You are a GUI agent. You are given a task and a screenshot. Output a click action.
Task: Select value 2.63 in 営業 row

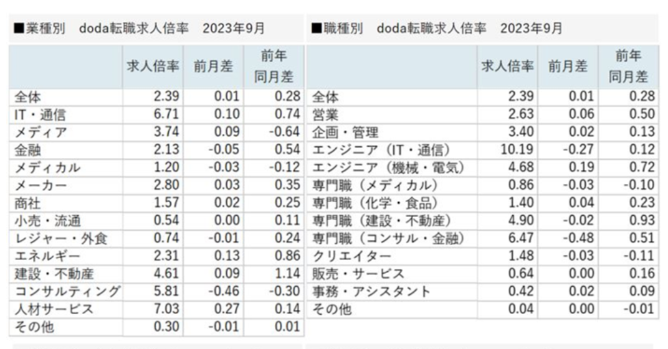pyautogui.click(x=521, y=114)
